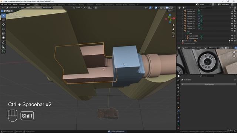Open the Edit menu
This screenshot has height=133, width=237.
point(10,4)
